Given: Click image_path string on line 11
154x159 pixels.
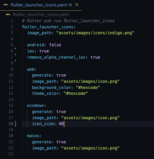Looking at the screenshot, I should 90,81.
